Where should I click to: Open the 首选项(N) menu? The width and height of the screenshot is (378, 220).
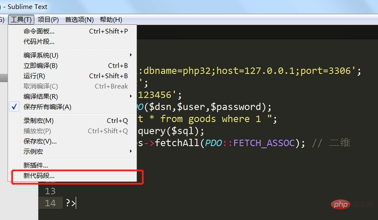[x=79, y=19]
